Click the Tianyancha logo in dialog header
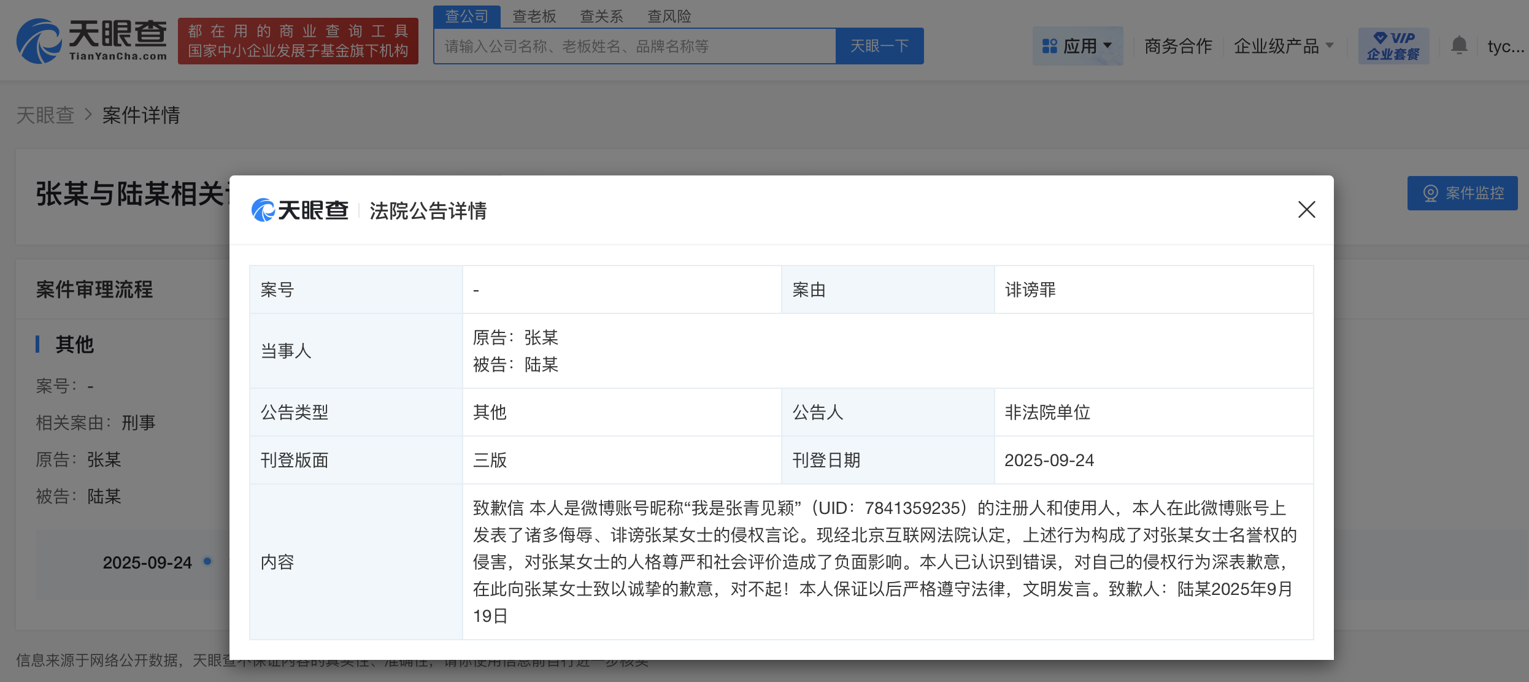Image resolution: width=1529 pixels, height=682 pixels. tap(299, 210)
